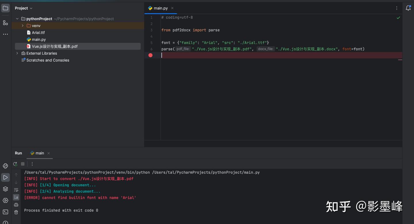Open the Project view dropdown
Image resolution: width=414 pixels, height=224 pixels.
[24, 8]
